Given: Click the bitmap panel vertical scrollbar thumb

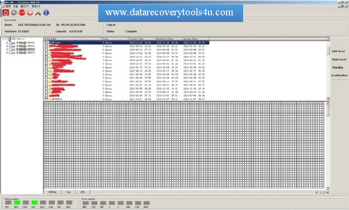Looking at the screenshot, I should tap(328, 110).
